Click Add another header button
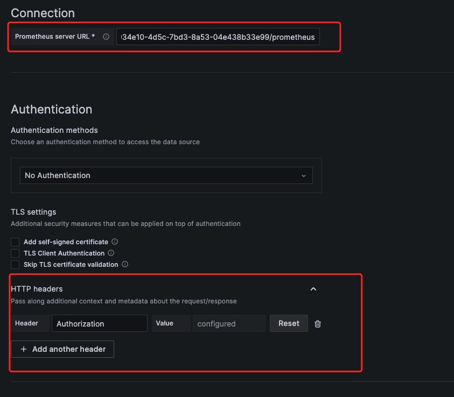454x397 pixels. point(62,349)
